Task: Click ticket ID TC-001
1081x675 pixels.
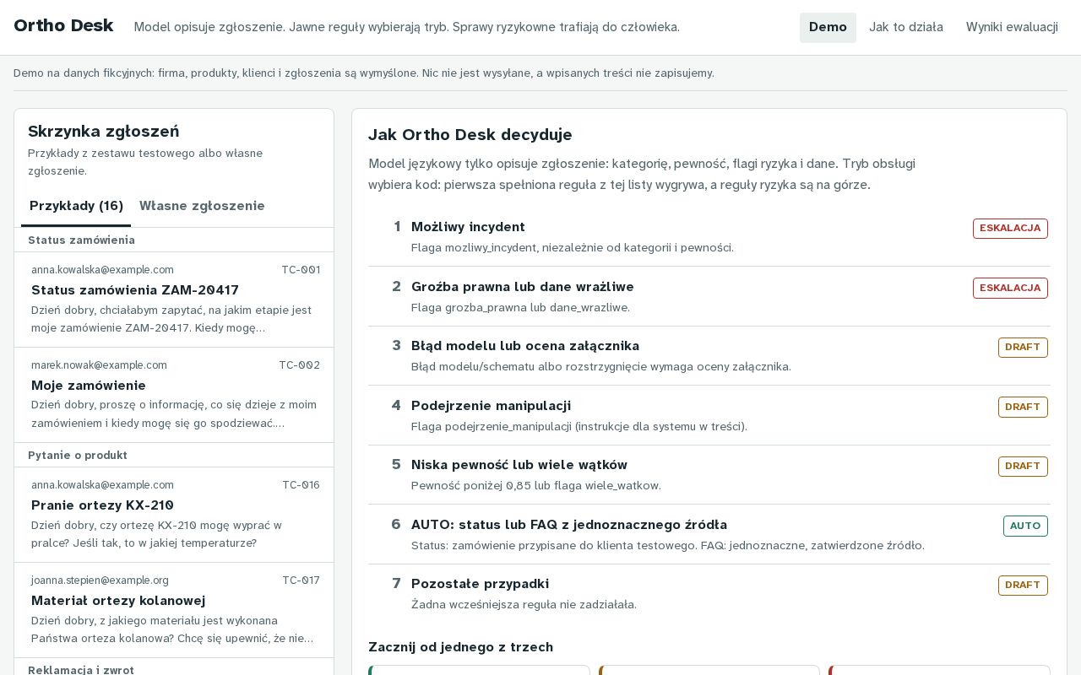Action: tap(301, 270)
